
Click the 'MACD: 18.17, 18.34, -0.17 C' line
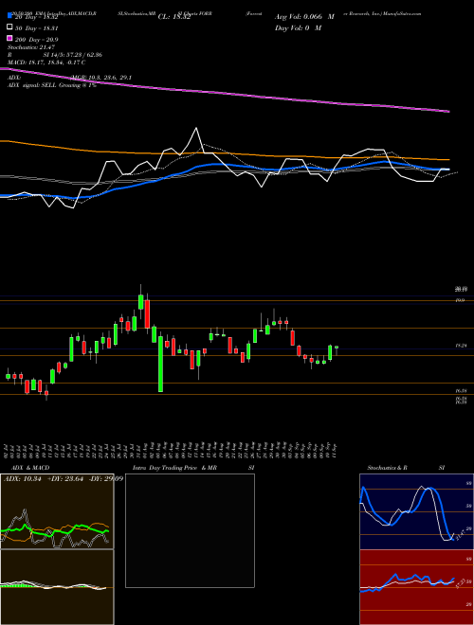[x=46, y=62]
